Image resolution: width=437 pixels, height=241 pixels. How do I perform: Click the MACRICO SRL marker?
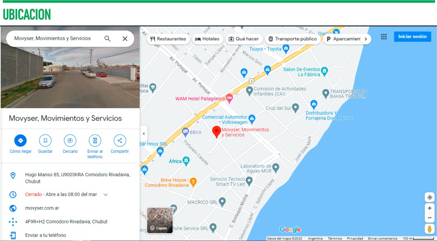[x=222, y=202]
